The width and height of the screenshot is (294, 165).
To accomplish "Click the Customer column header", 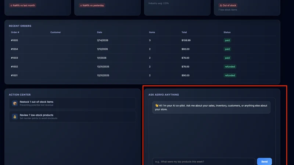I will pyautogui.click(x=55, y=32).
